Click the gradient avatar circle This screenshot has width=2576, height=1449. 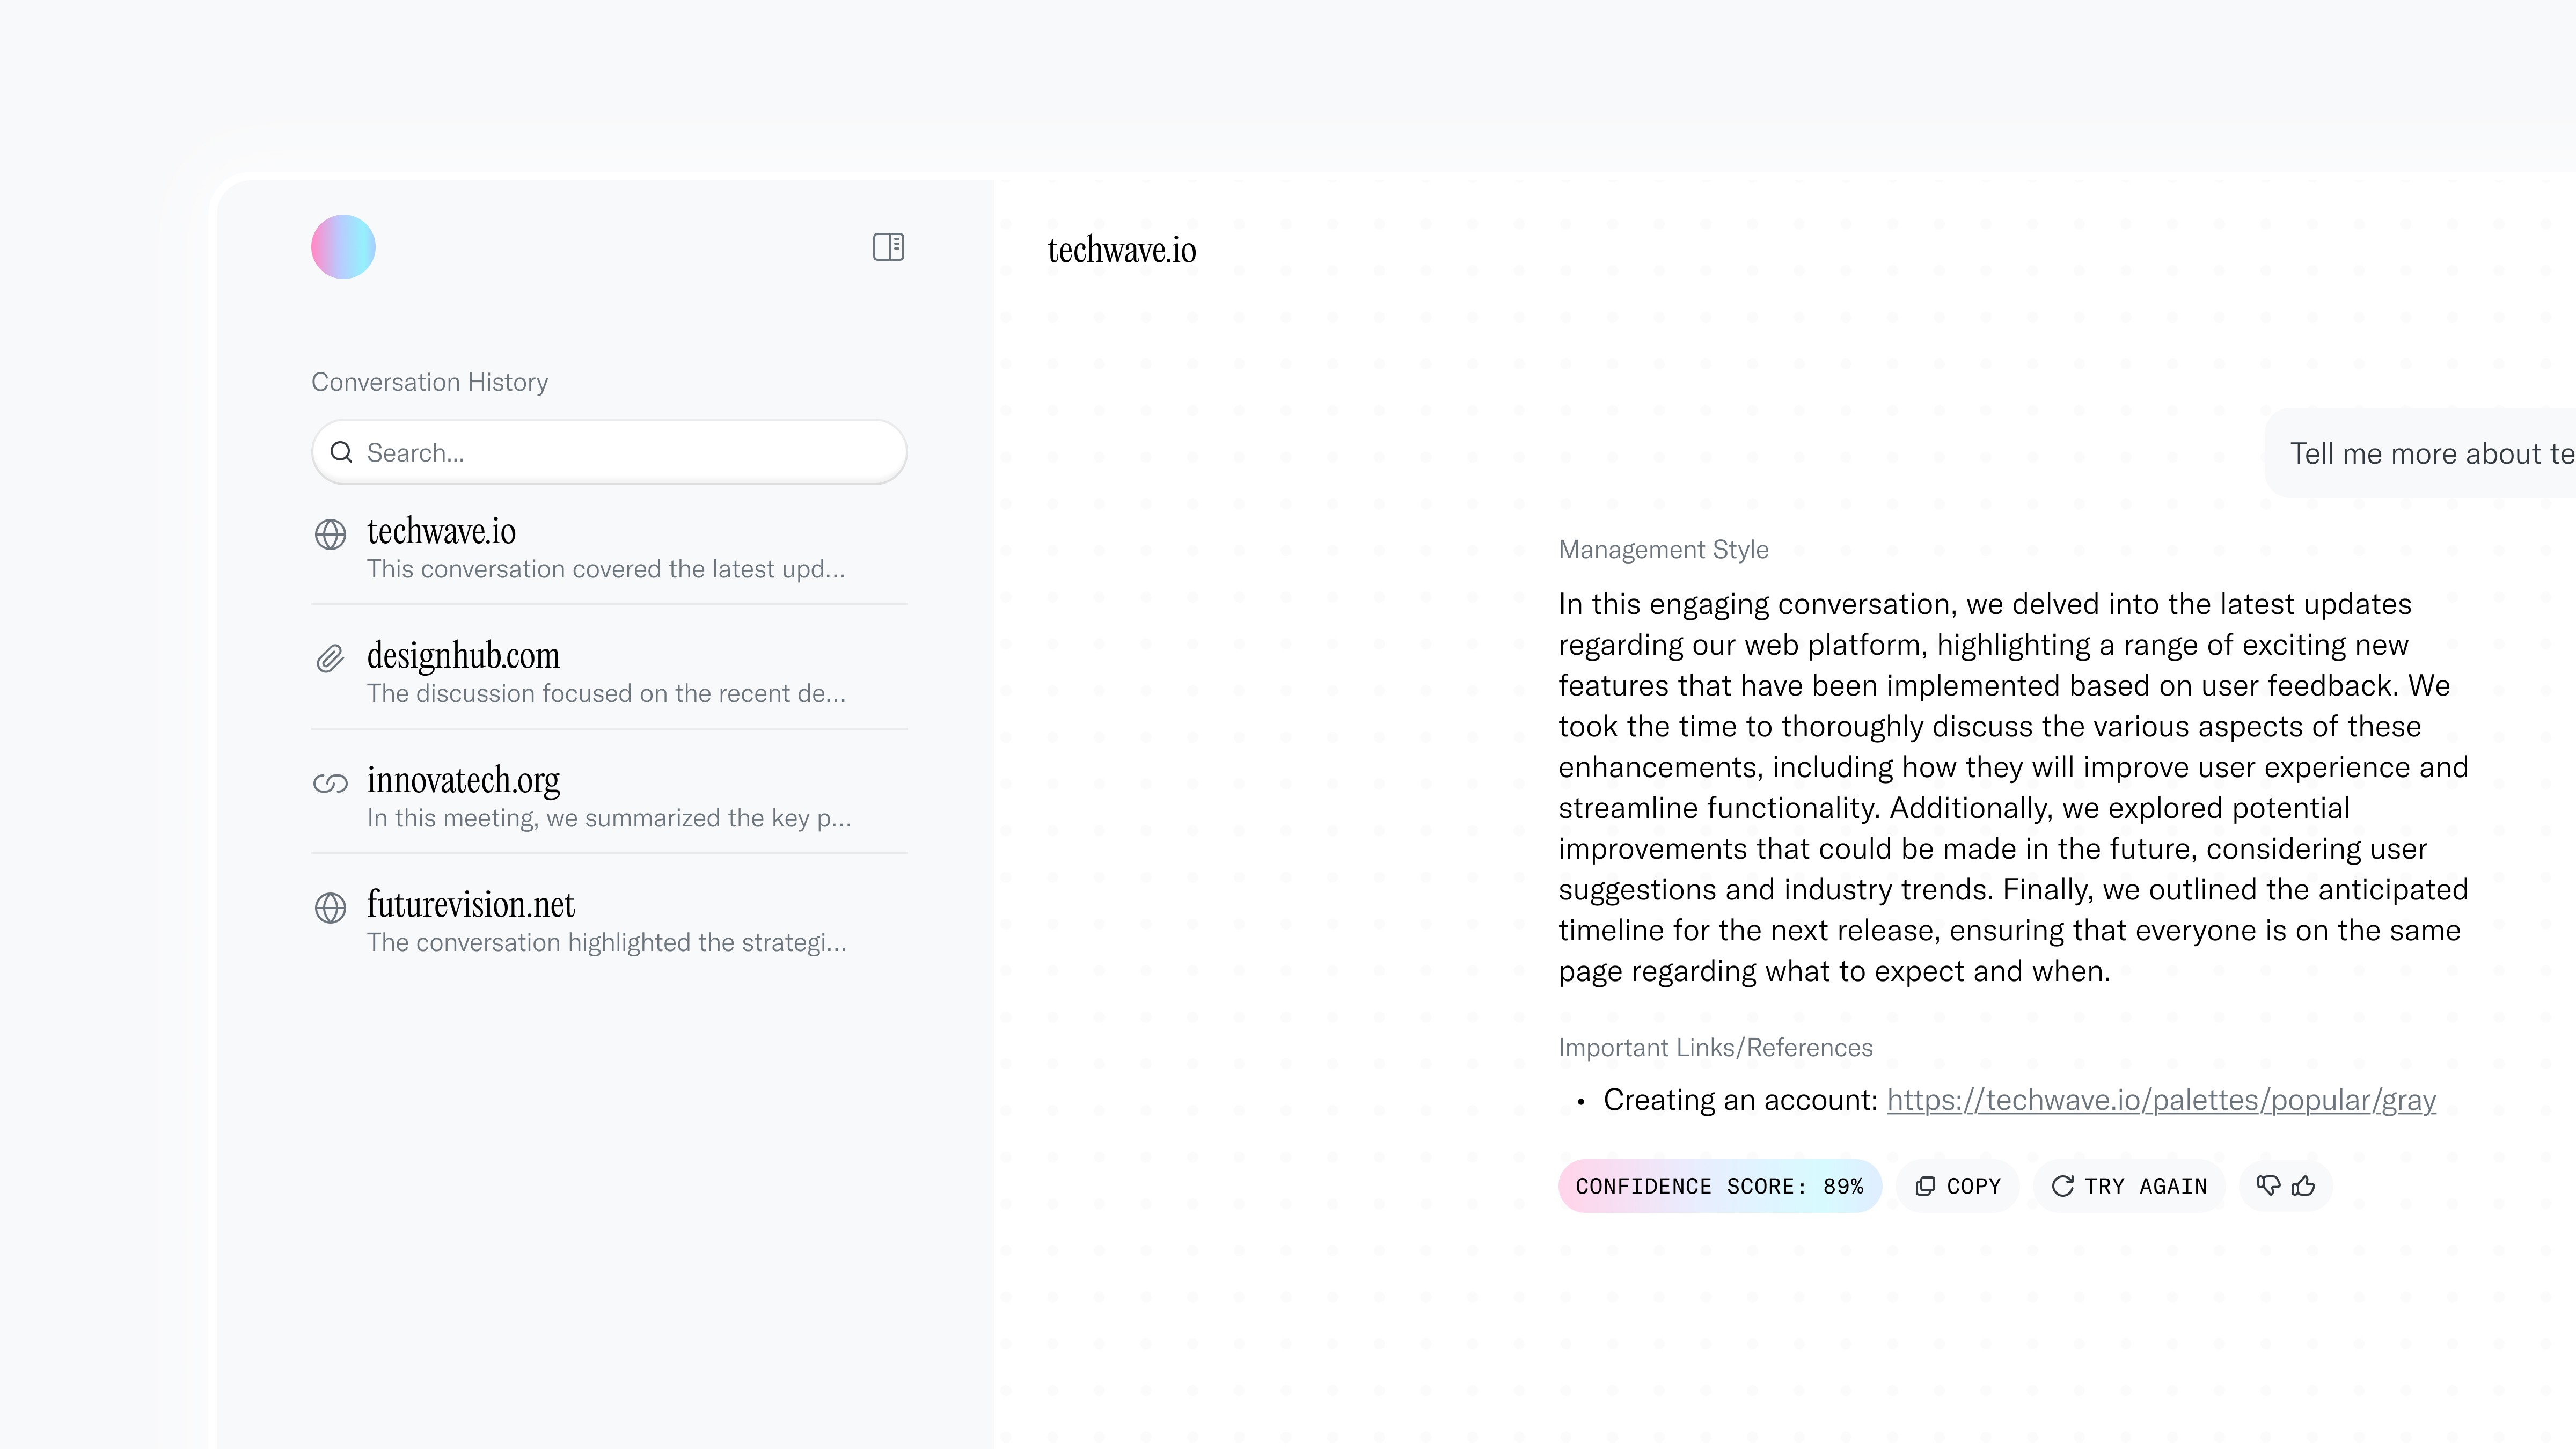(343, 247)
